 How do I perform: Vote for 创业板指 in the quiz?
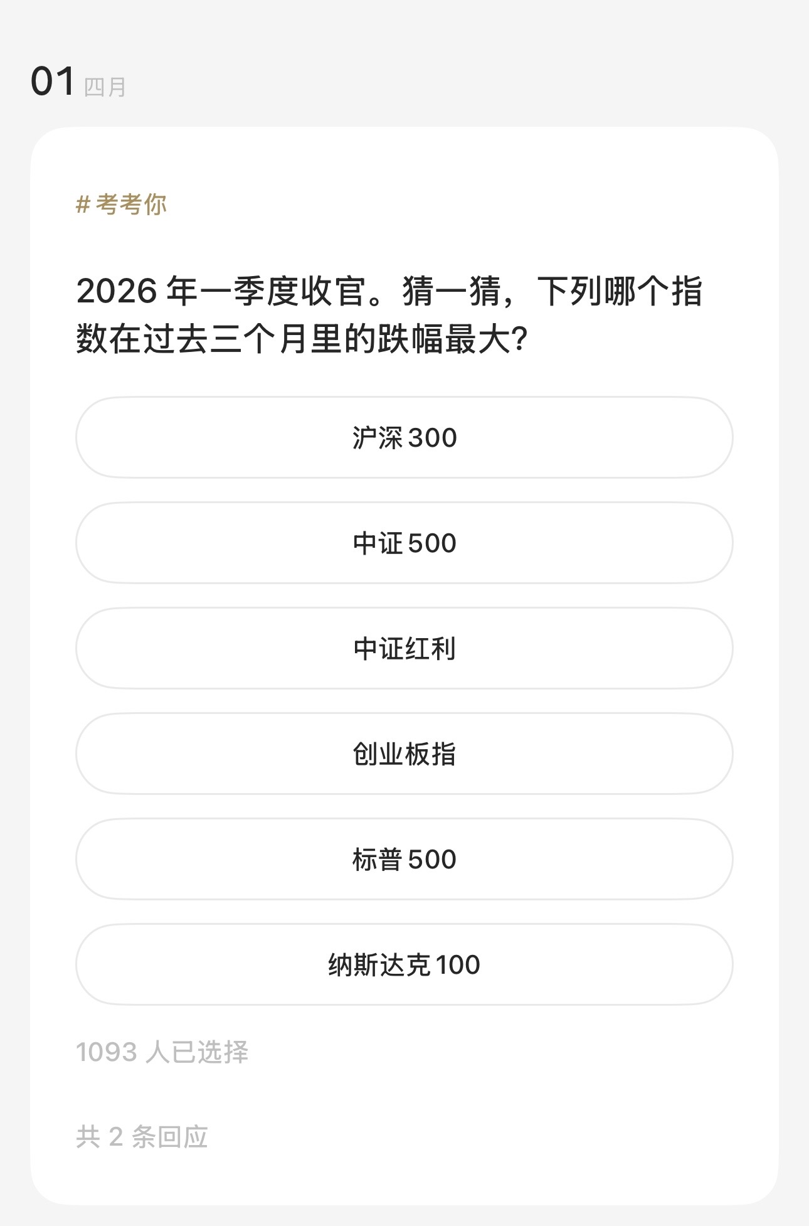click(x=404, y=754)
